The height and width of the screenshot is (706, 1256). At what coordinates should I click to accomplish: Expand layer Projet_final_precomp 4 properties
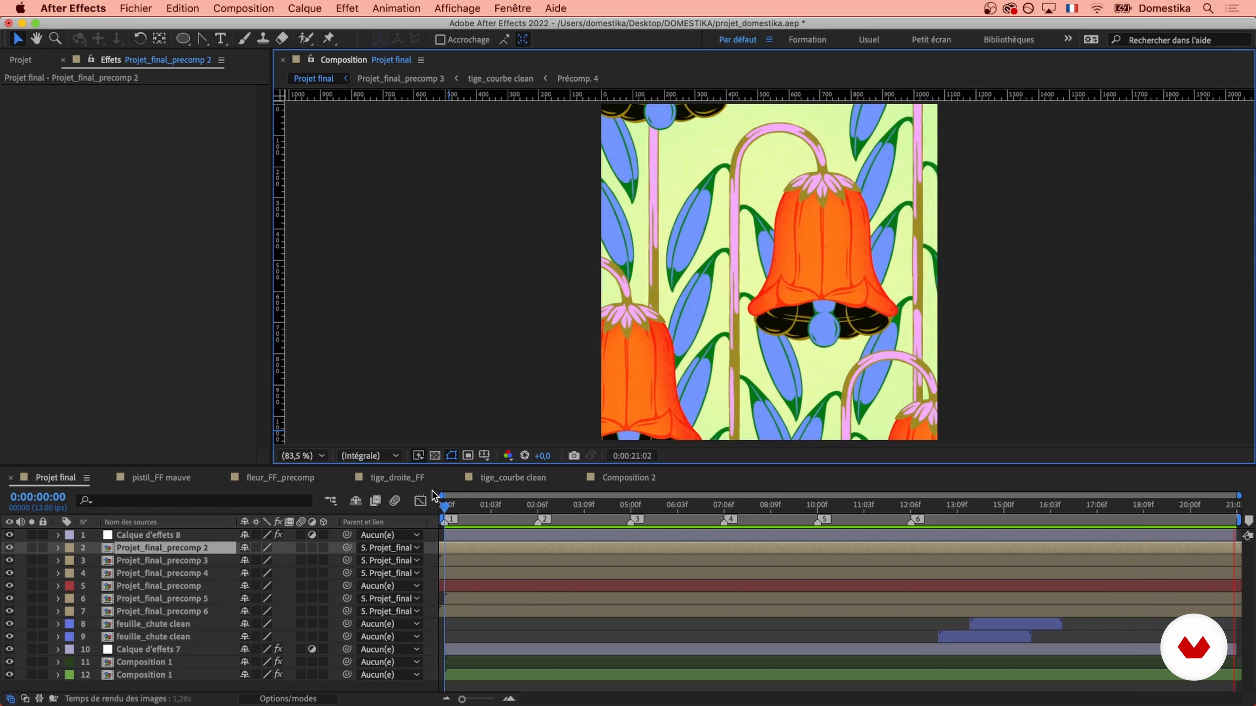coord(58,573)
